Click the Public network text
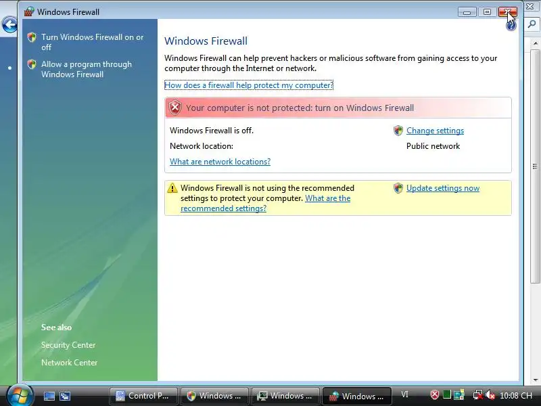The image size is (541, 406). (433, 146)
